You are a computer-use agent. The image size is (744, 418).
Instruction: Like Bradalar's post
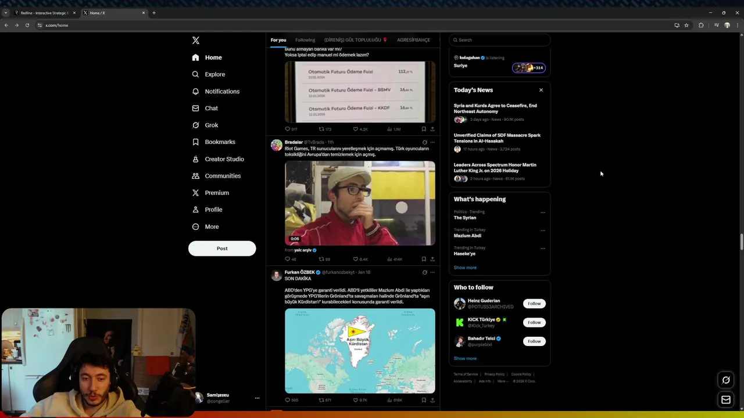(x=360, y=259)
